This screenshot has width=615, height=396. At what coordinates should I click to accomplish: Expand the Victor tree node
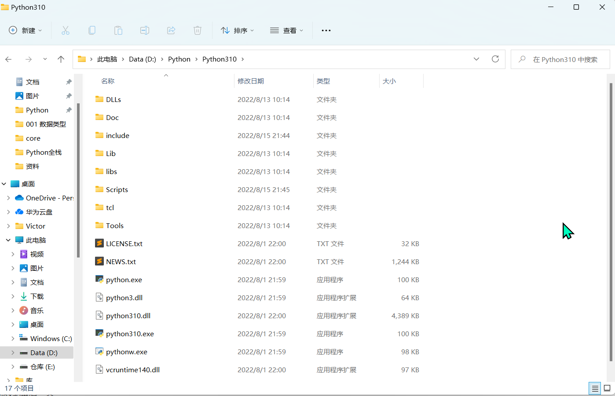click(8, 226)
